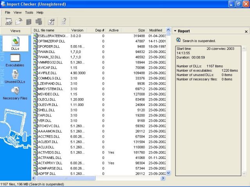Close the Report panel
Viewport: 250px width, 187px height.
point(246,31)
